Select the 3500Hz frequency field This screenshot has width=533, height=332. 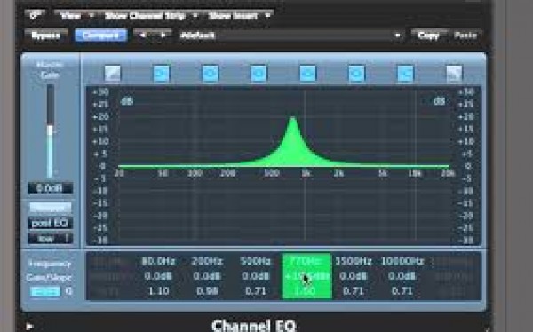point(354,261)
